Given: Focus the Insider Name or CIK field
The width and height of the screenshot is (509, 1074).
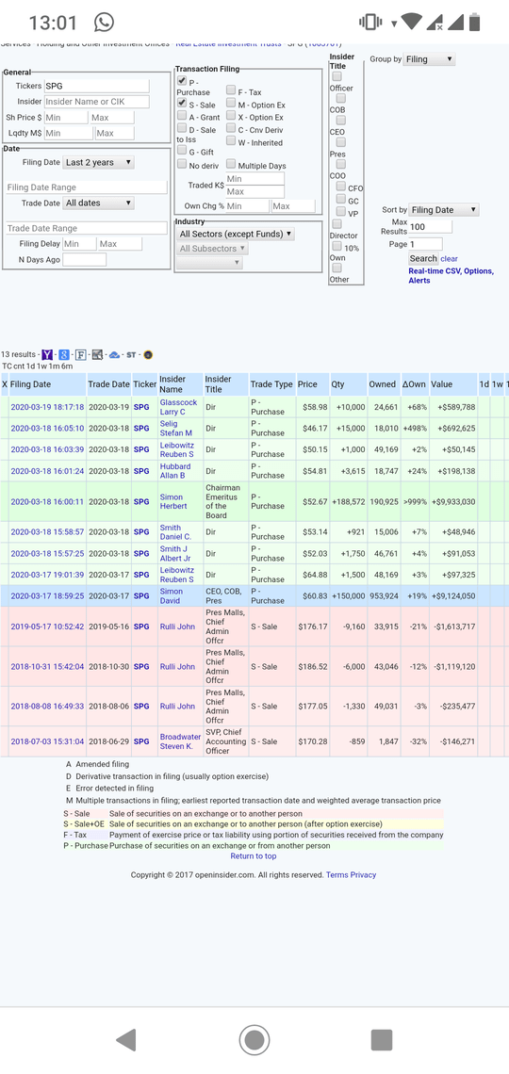Looking at the screenshot, I should pos(96,102).
